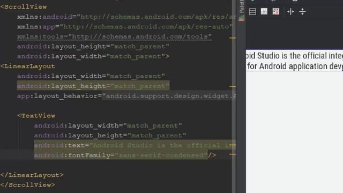The image size is (343, 193).
Task: Click the closing ScrollView tag
Action: (28, 185)
